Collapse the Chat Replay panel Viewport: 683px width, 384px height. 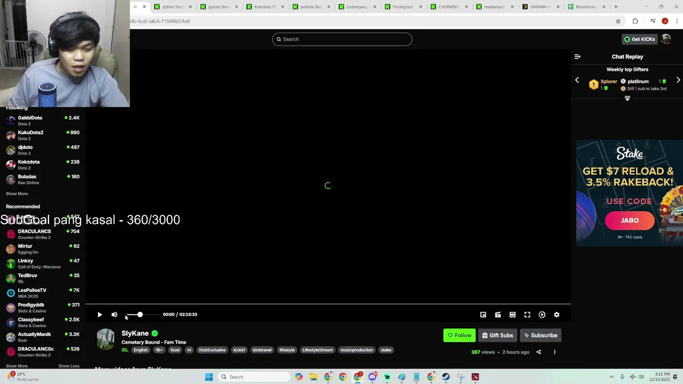577,57
